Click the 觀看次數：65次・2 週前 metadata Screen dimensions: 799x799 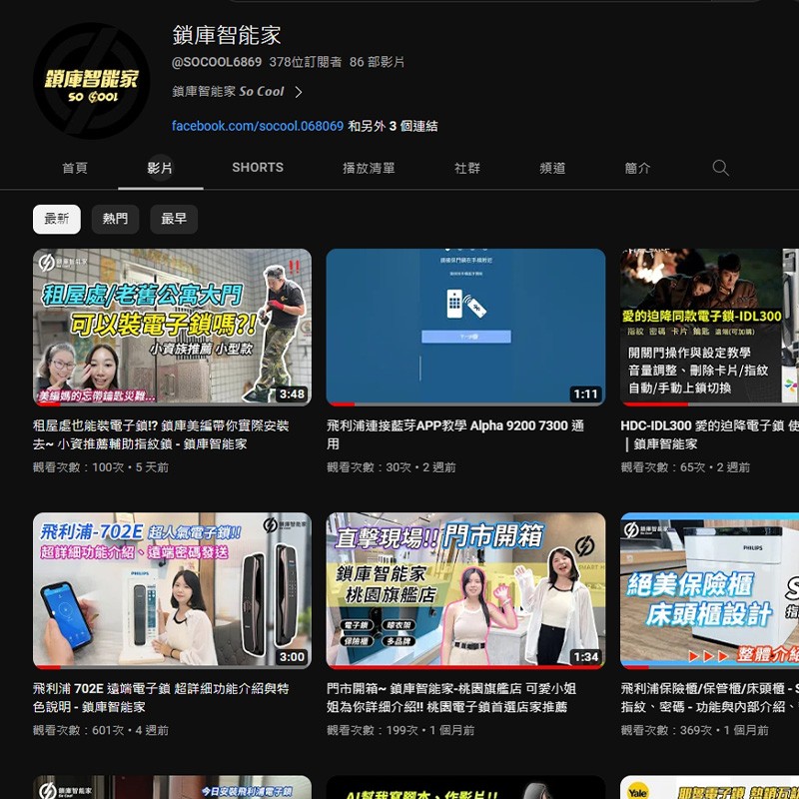click(685, 467)
